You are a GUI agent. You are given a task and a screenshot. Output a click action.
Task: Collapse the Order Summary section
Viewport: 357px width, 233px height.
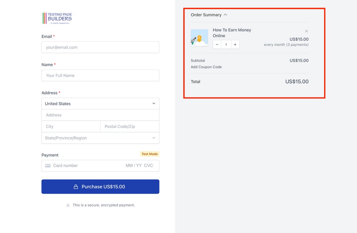click(x=225, y=15)
